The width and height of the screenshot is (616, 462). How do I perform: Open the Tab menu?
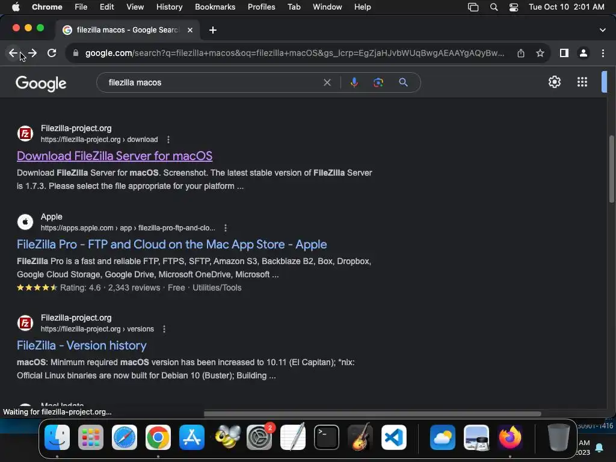[294, 7]
